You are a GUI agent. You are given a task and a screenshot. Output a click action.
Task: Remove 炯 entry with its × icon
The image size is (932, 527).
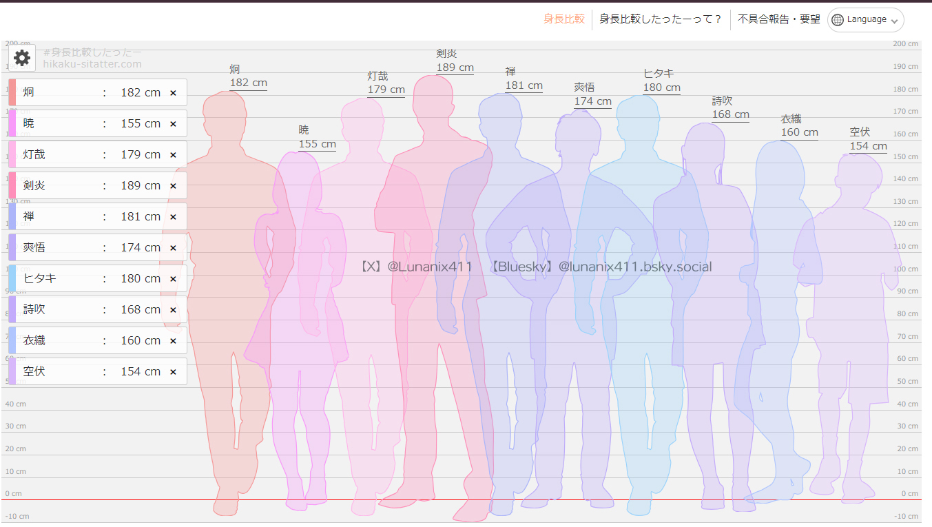[173, 92]
